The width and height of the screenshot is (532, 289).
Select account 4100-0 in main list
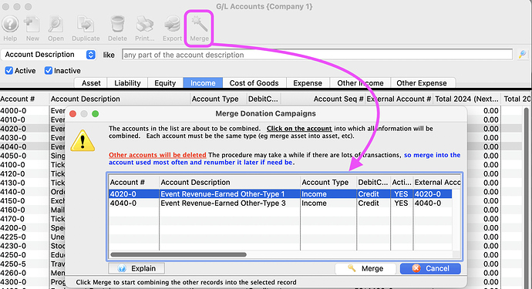pos(13,164)
